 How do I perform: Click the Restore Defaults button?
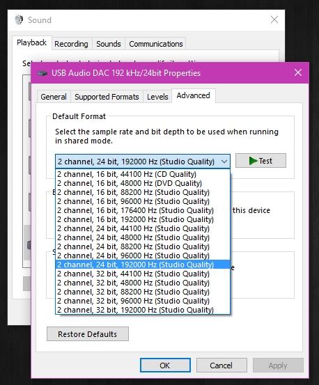click(88, 334)
